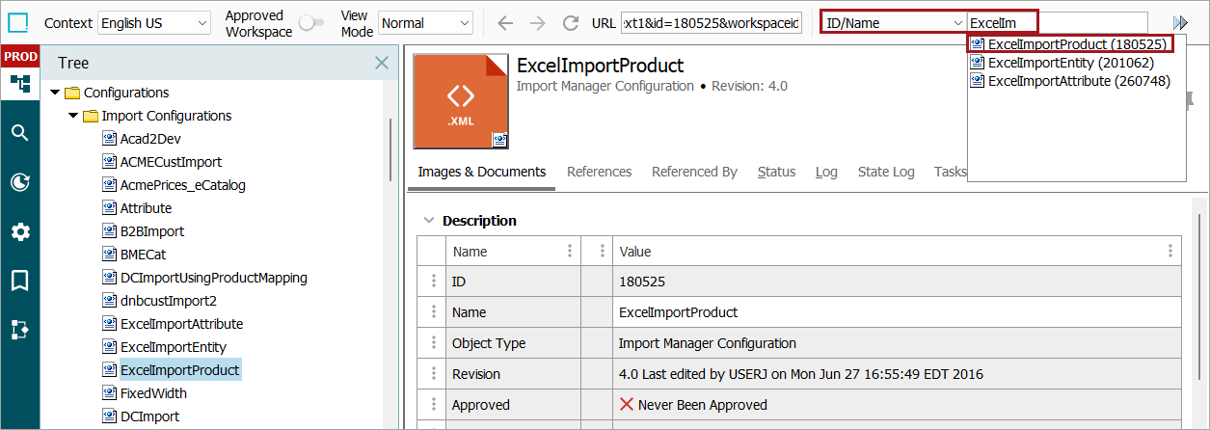1210x430 pixels.
Task: Open the Search panel from the sidebar
Action: click(19, 133)
